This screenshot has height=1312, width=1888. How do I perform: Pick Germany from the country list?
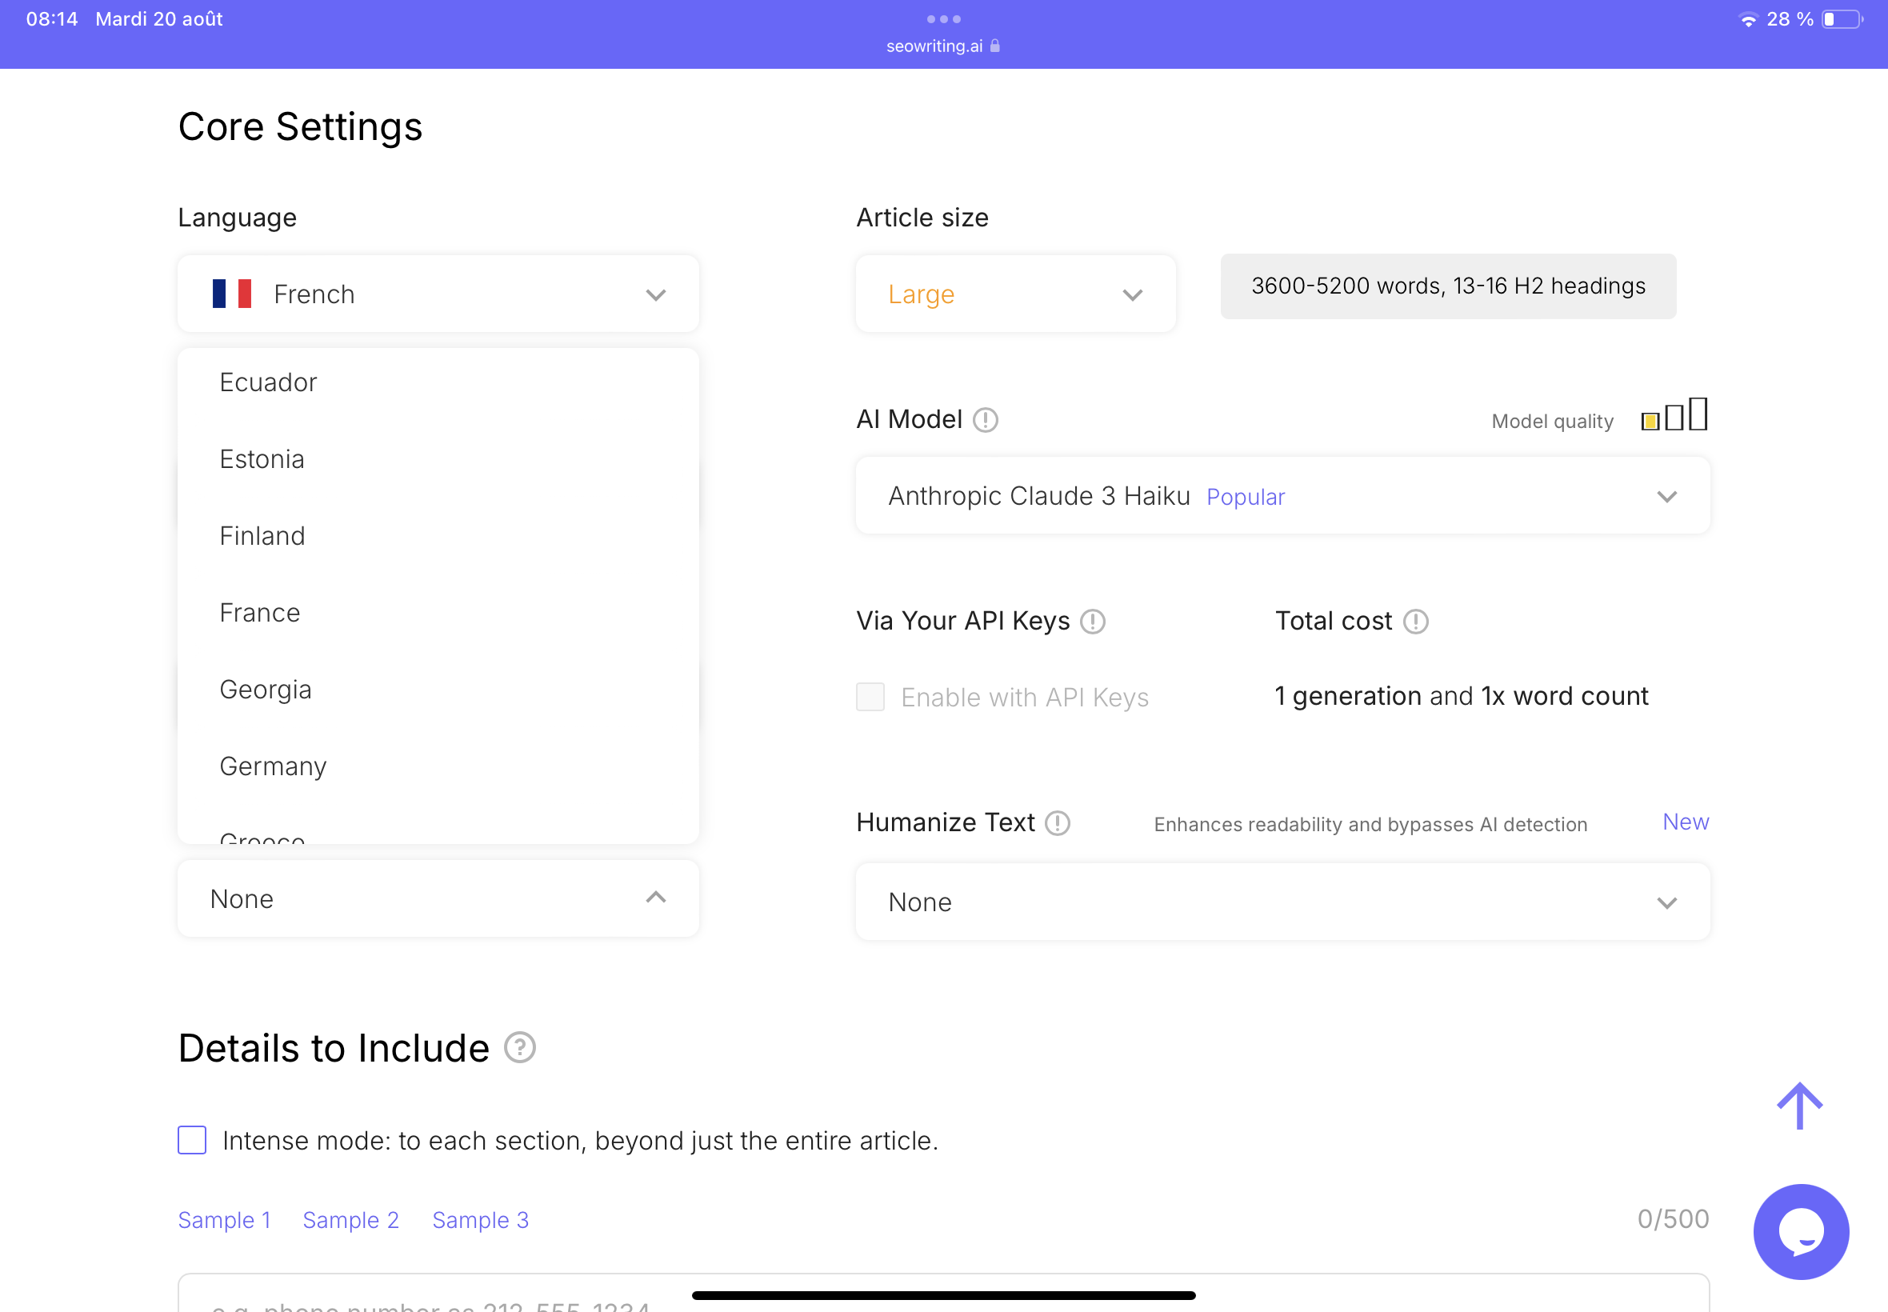point(438,766)
